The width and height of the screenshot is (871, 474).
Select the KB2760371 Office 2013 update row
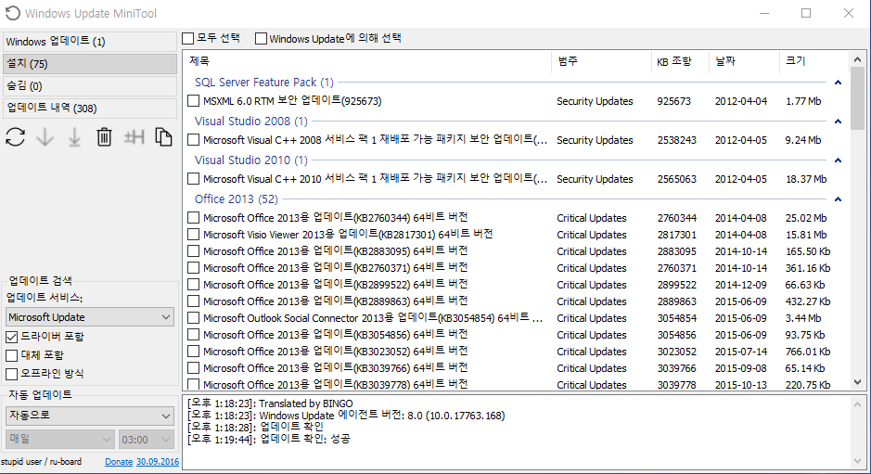coord(517,268)
